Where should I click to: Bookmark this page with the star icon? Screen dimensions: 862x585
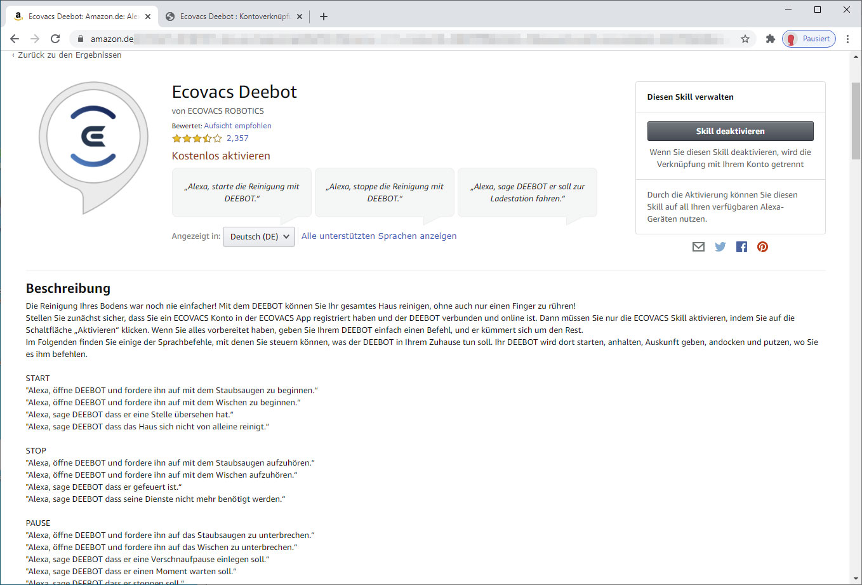tap(745, 39)
